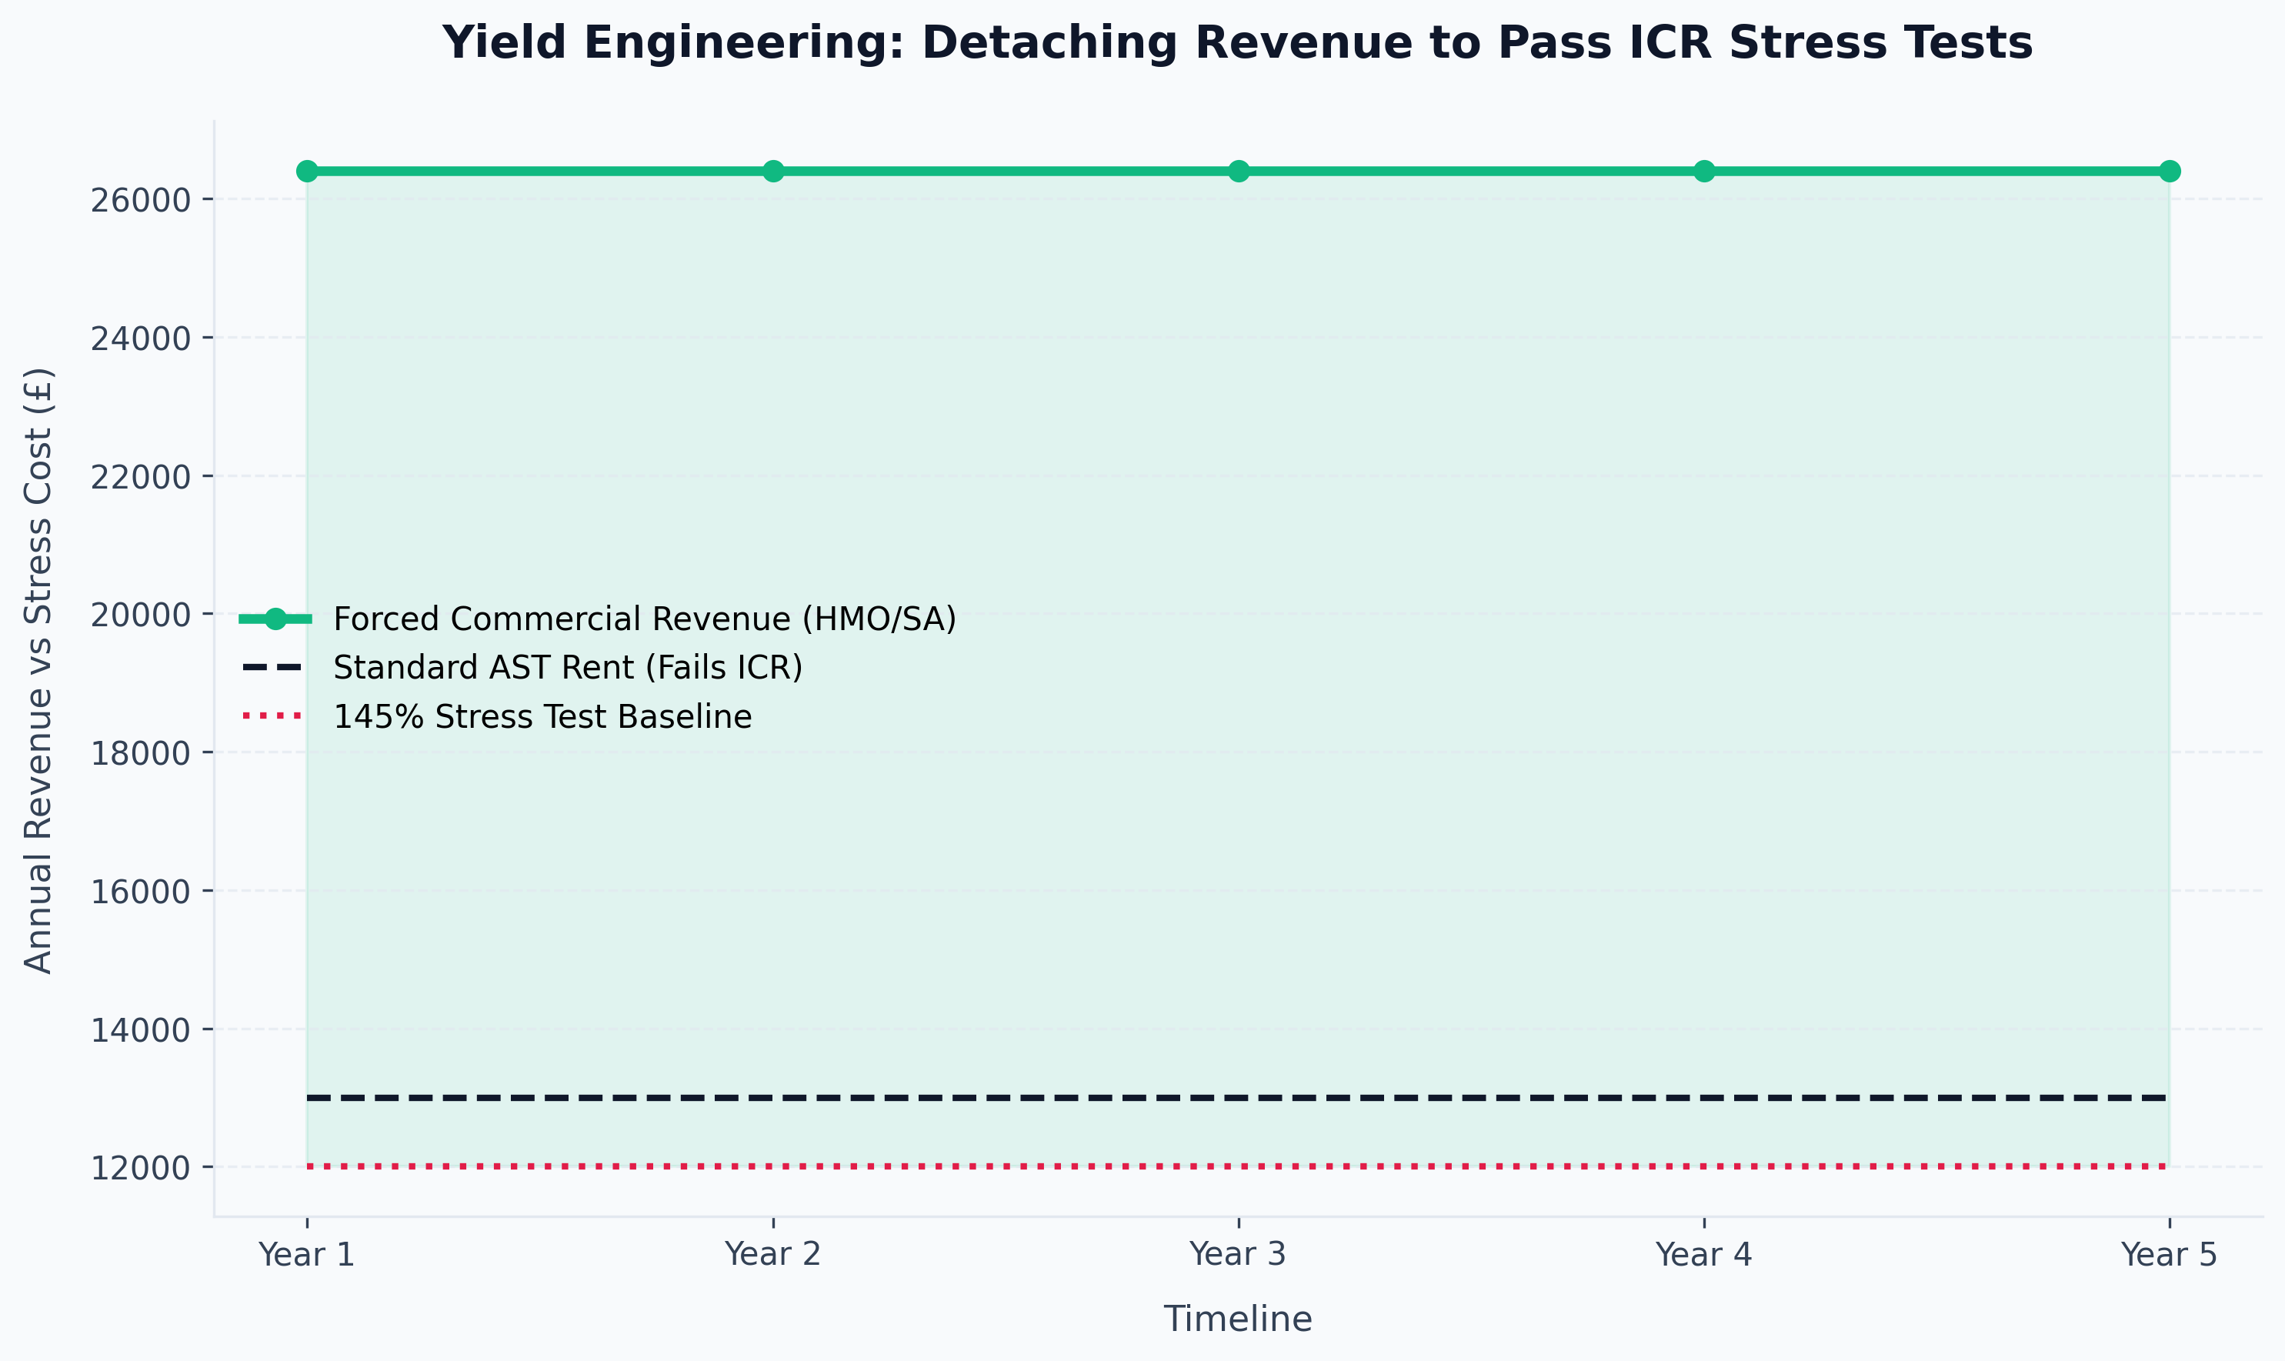Click the Year 3 green data point

(x=1239, y=172)
